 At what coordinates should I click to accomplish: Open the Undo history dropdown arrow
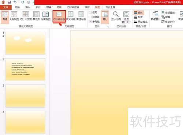coord(18,2)
